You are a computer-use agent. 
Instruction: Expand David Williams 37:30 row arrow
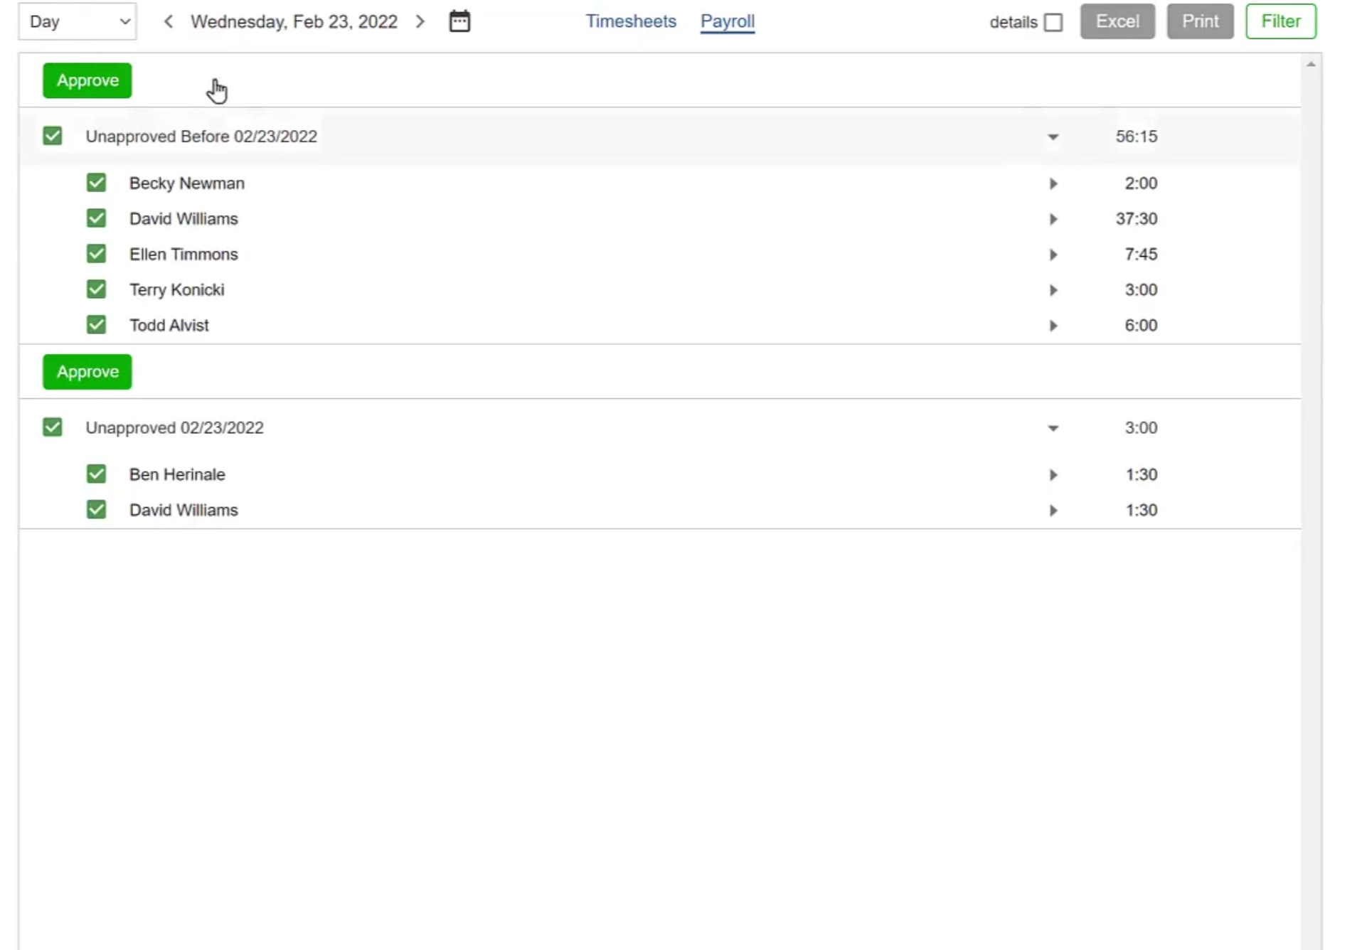(1053, 219)
